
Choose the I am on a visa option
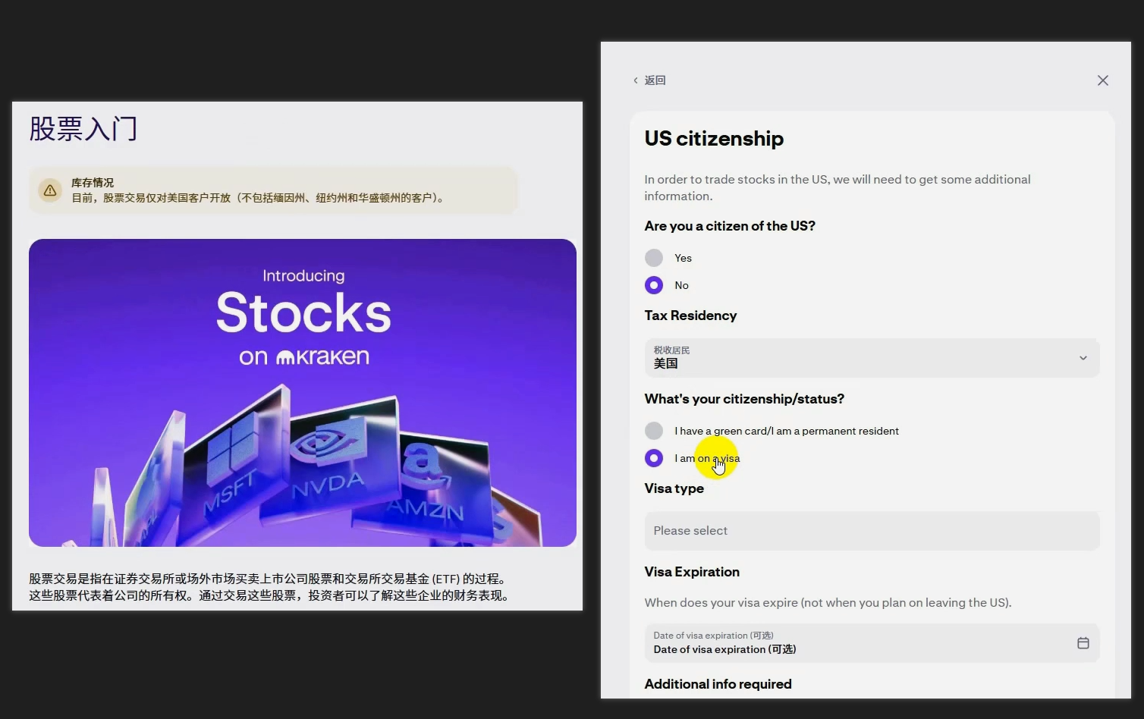point(654,458)
